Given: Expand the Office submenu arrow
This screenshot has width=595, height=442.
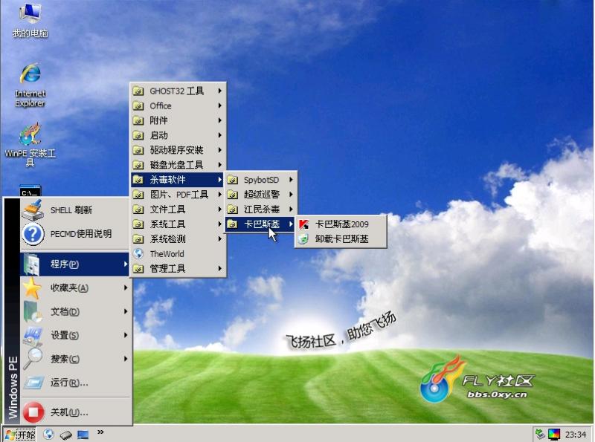Looking at the screenshot, I should (222, 105).
